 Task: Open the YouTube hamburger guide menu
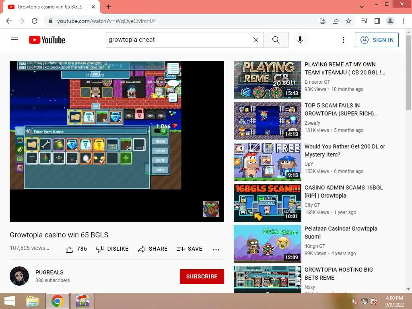[x=14, y=40]
